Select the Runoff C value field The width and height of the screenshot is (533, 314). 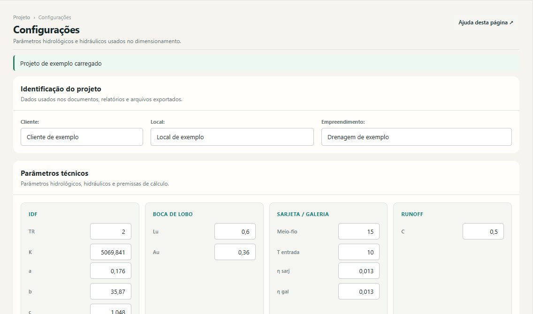click(483, 232)
